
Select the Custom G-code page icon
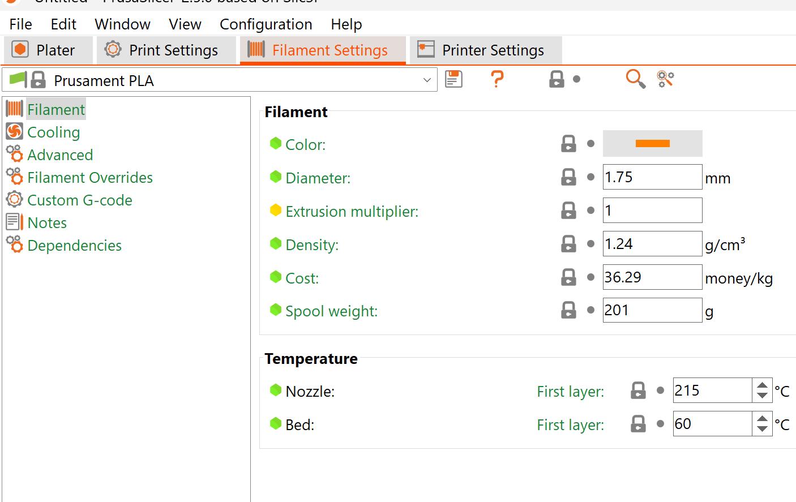point(15,200)
